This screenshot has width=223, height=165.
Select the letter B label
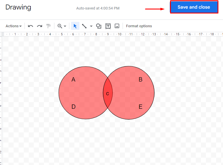[x=140, y=79]
